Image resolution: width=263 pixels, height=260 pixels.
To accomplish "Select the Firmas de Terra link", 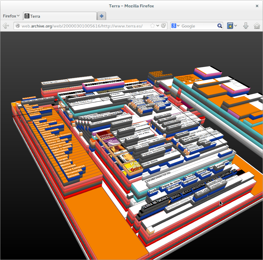I will [x=57, y=141].
